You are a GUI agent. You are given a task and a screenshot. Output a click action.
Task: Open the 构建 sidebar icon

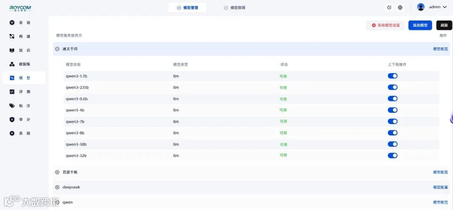pos(12,36)
